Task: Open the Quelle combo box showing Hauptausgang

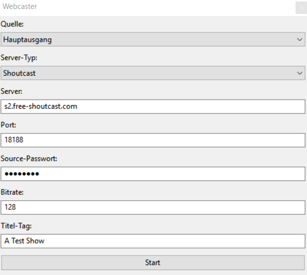Action: (x=153, y=39)
